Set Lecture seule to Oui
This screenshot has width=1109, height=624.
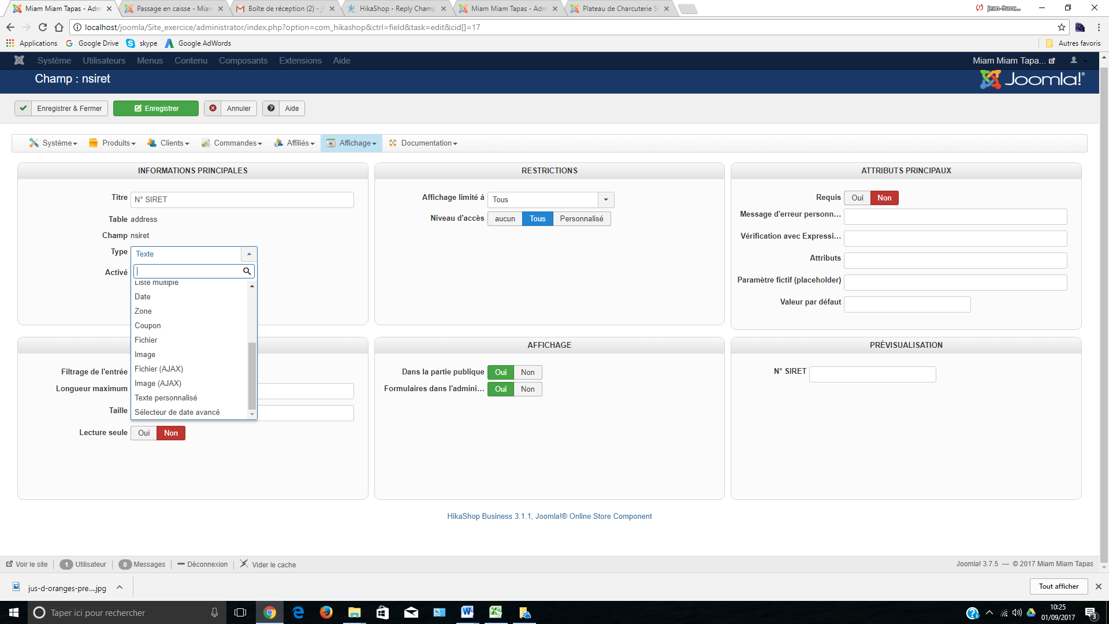144,433
